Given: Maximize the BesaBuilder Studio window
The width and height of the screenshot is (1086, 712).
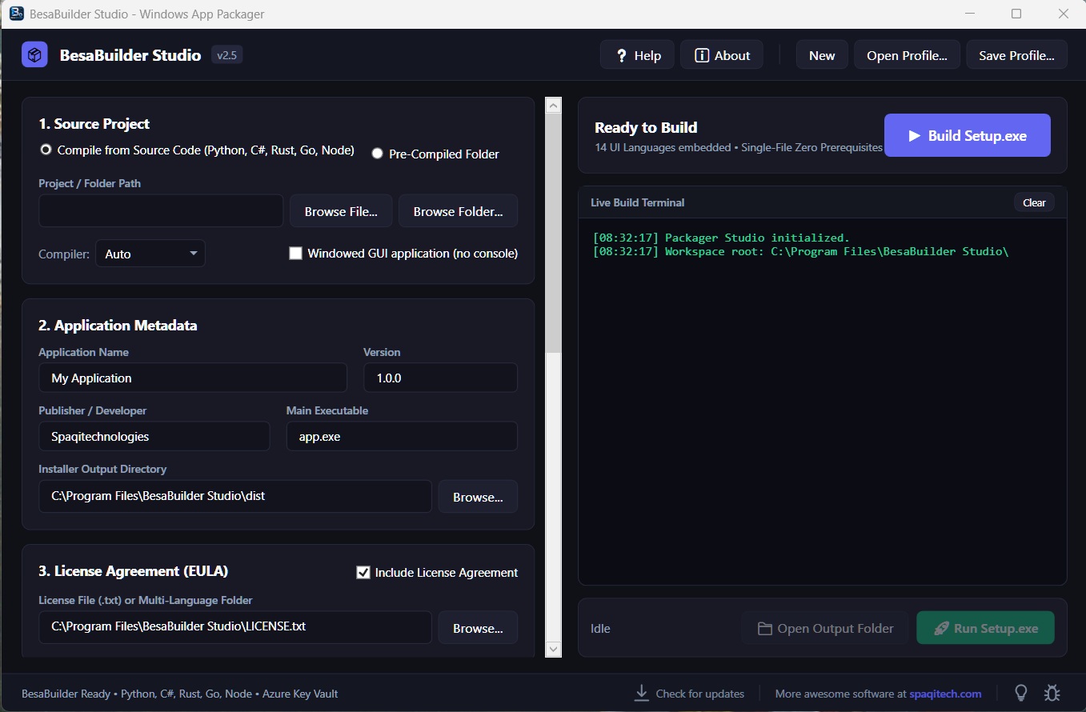Looking at the screenshot, I should click(1016, 14).
